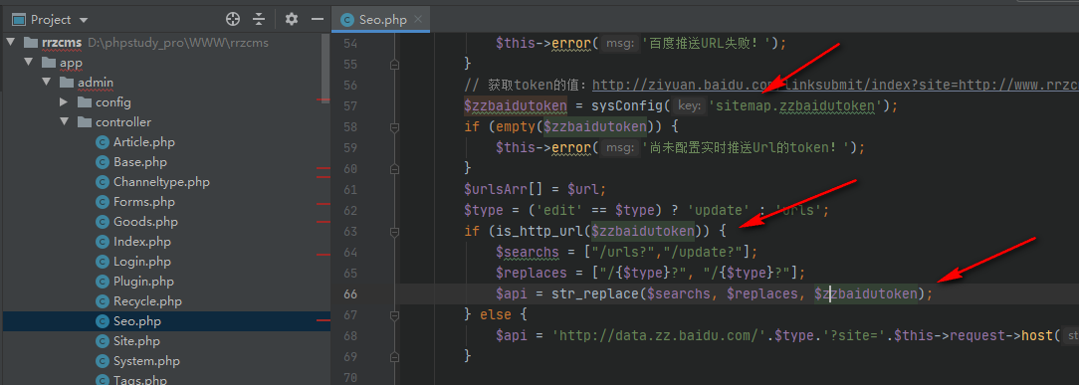The width and height of the screenshot is (1079, 385).
Task: Expand the config folder
Action: coord(64,102)
